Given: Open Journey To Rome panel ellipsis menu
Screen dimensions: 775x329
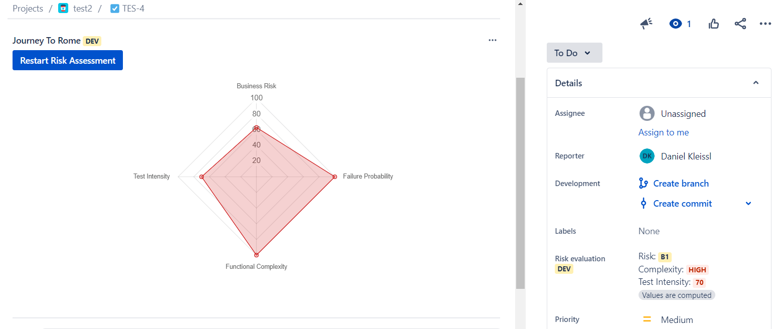Looking at the screenshot, I should [492, 41].
